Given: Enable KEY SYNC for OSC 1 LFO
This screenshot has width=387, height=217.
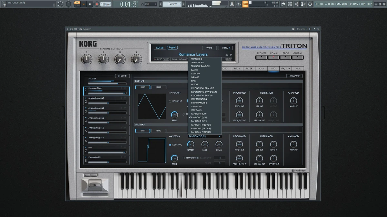Looking at the screenshot, I should point(170,101).
